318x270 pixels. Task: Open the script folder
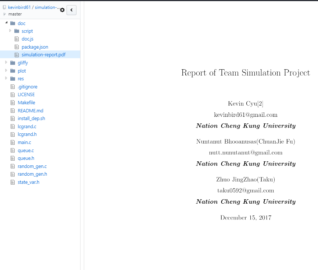click(27, 31)
